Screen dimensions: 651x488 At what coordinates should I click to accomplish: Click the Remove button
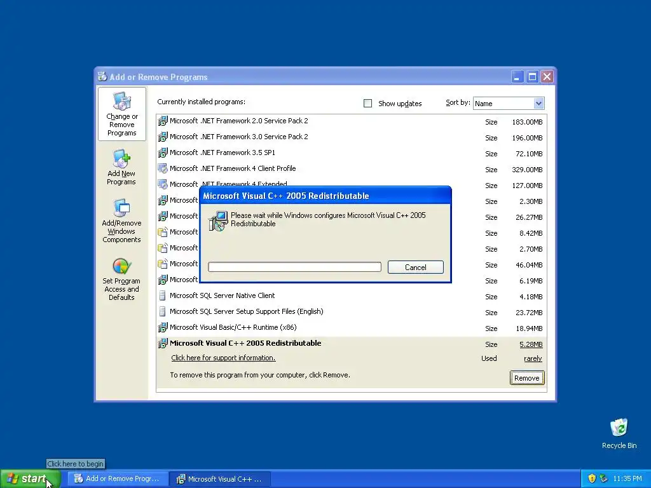pyautogui.click(x=527, y=378)
